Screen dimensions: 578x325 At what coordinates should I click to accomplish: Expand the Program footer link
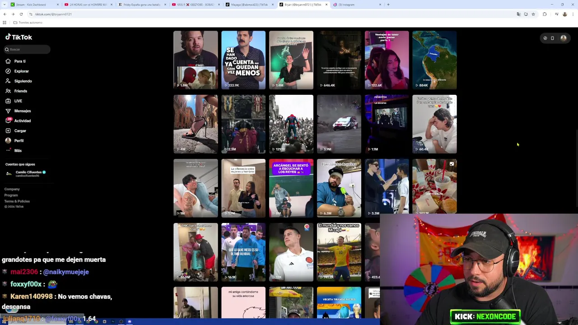point(11,195)
